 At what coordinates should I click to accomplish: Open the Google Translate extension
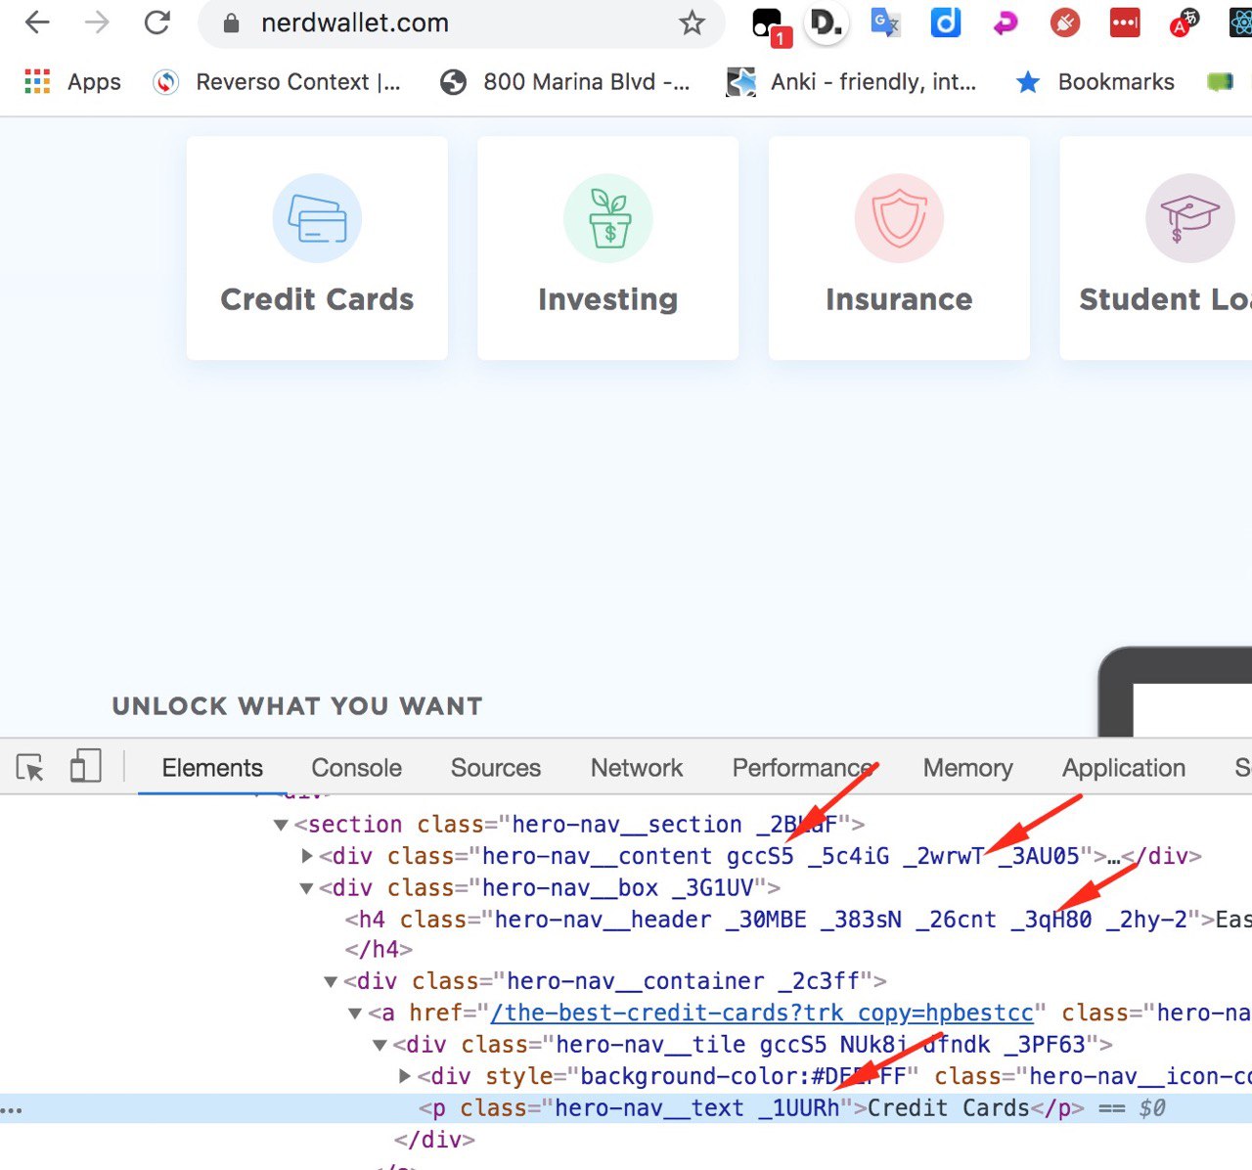(x=886, y=22)
